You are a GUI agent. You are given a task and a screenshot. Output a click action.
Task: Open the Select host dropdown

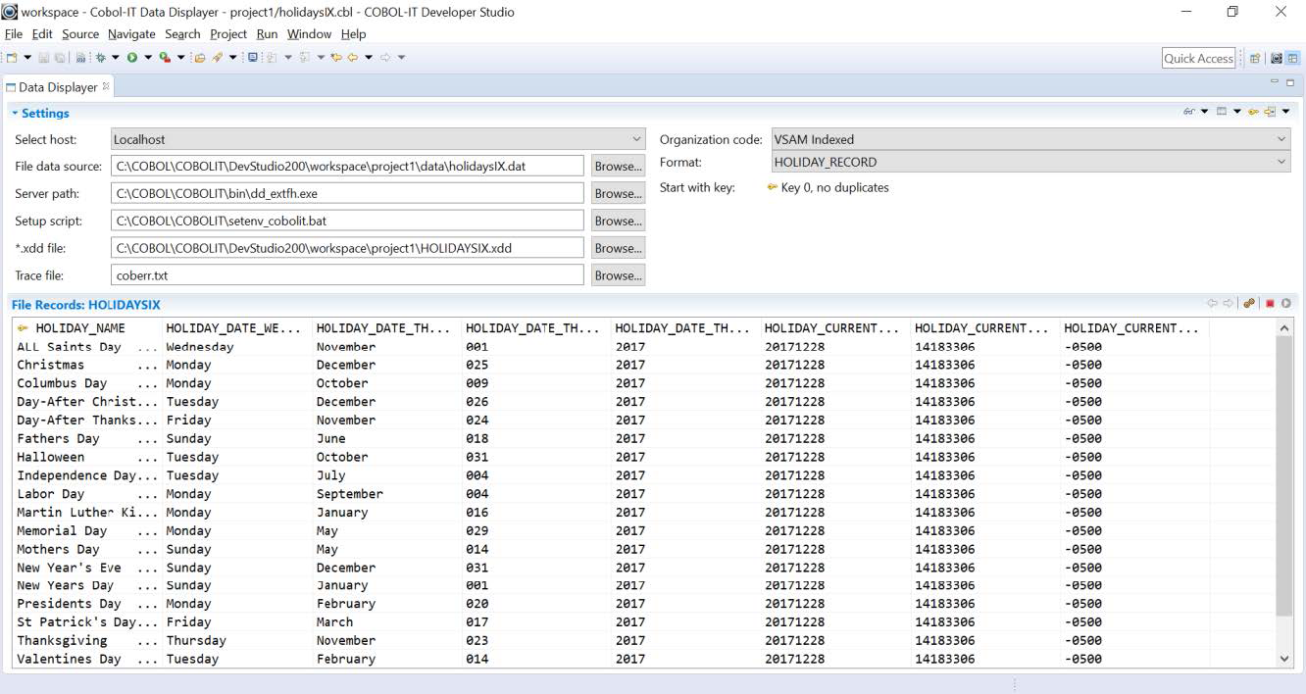coord(638,138)
